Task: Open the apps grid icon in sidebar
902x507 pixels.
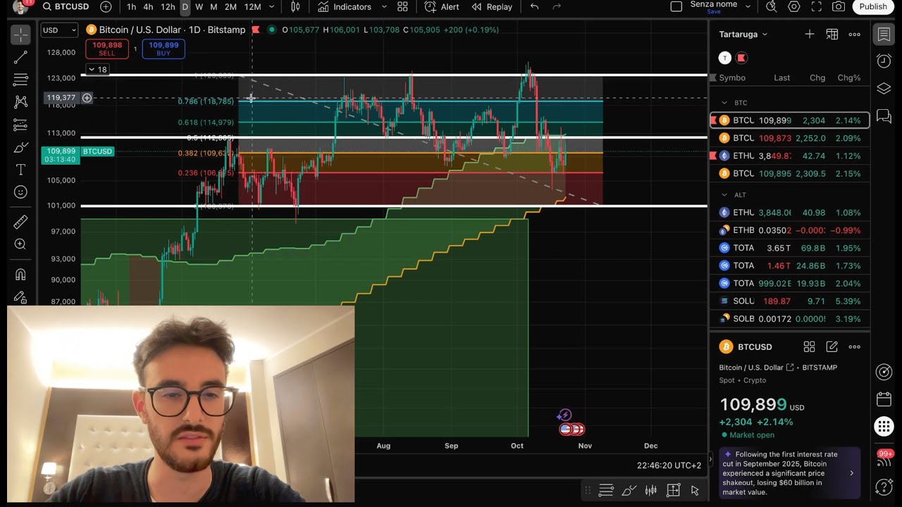Action: point(884,427)
